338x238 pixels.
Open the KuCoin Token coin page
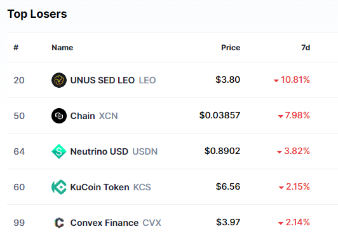coord(100,187)
